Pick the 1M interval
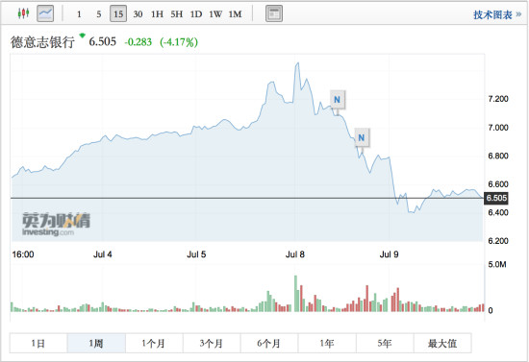 pyautogui.click(x=235, y=14)
